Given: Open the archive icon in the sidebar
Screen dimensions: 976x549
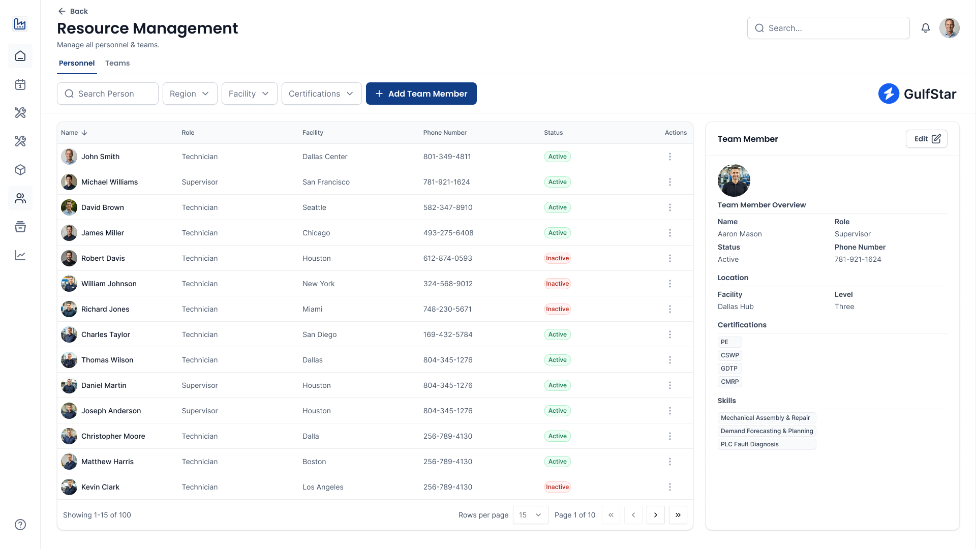Looking at the screenshot, I should click(x=20, y=227).
